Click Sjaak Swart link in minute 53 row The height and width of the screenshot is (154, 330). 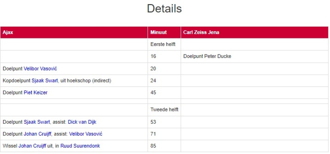pyautogui.click(x=37, y=122)
